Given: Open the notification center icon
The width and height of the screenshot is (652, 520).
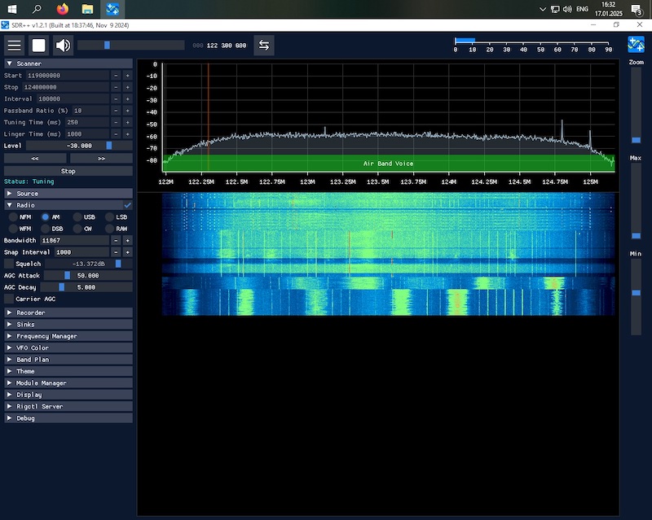Looking at the screenshot, I should [636, 9].
